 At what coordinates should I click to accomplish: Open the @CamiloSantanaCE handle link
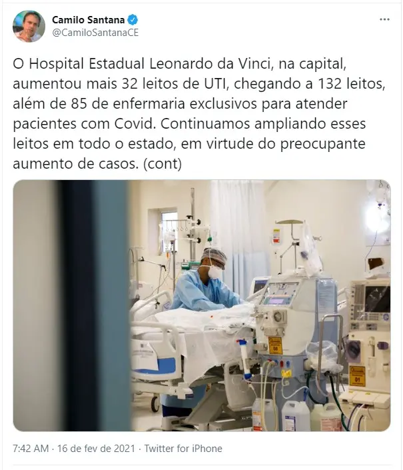95,33
